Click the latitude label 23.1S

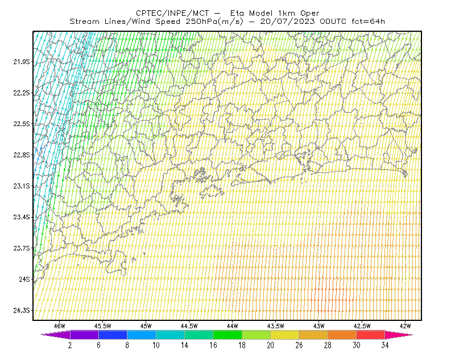point(22,186)
